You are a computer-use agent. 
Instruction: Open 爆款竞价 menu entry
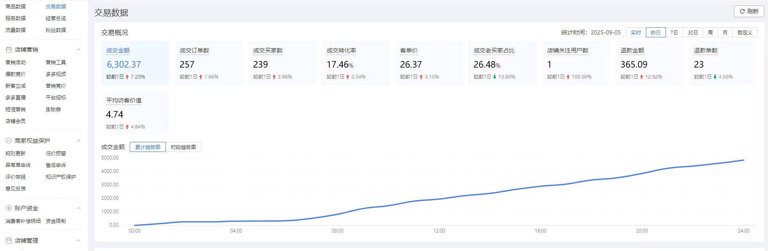(16, 74)
